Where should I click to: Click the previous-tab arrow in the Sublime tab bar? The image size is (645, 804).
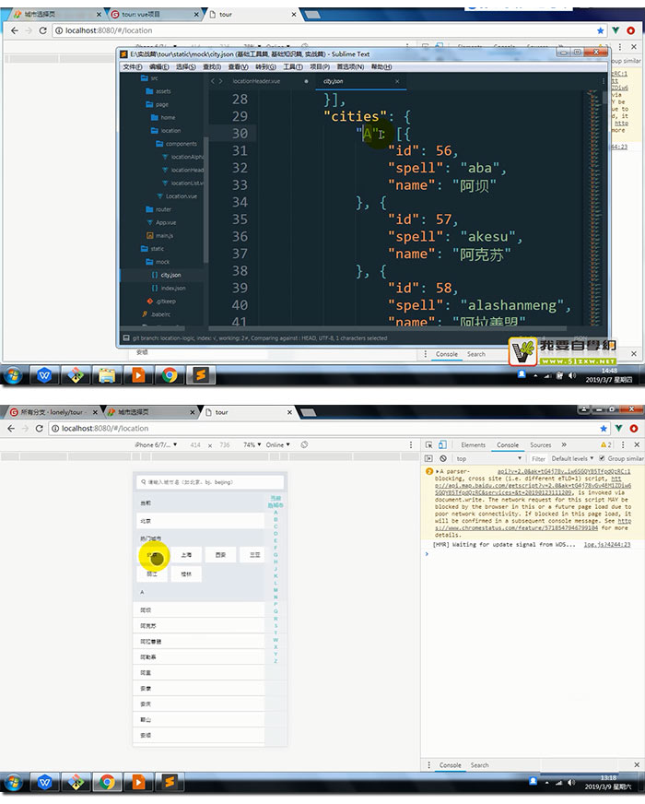[x=213, y=81]
